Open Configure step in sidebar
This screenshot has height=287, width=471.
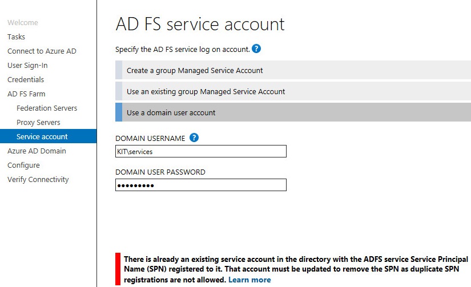[24, 165]
